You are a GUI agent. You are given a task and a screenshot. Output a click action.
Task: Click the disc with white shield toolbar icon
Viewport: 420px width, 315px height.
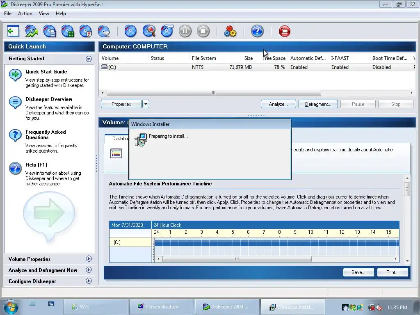[104, 31]
